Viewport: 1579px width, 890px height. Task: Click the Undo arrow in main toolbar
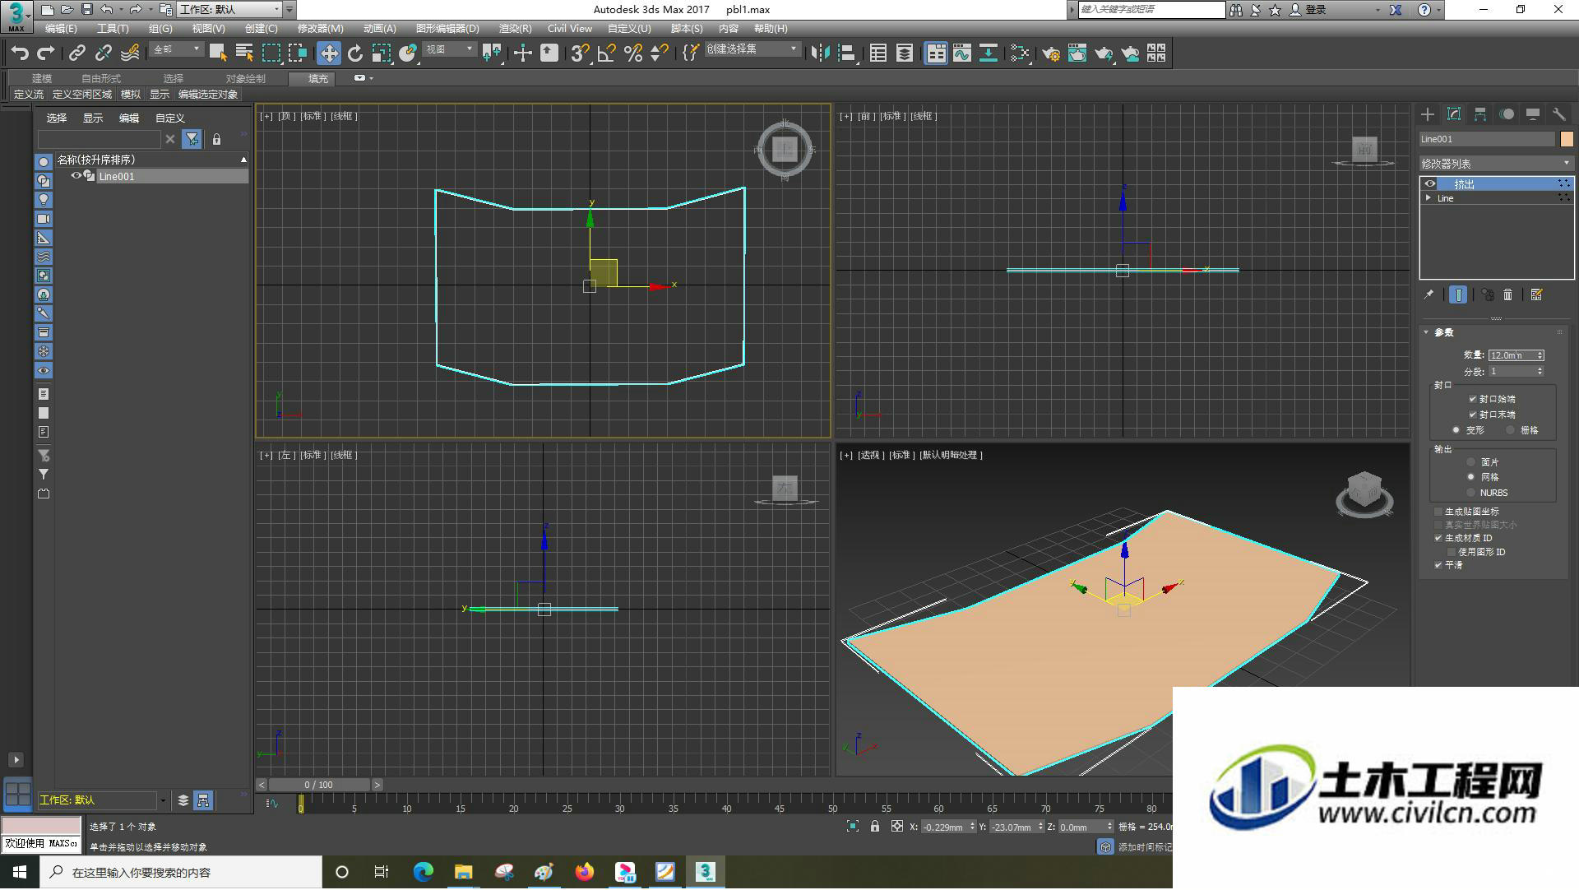coord(20,53)
